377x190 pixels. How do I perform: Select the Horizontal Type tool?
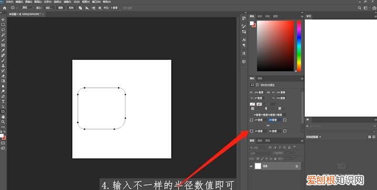3,102
